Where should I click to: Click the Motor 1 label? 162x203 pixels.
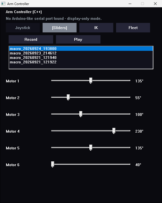click(13, 81)
